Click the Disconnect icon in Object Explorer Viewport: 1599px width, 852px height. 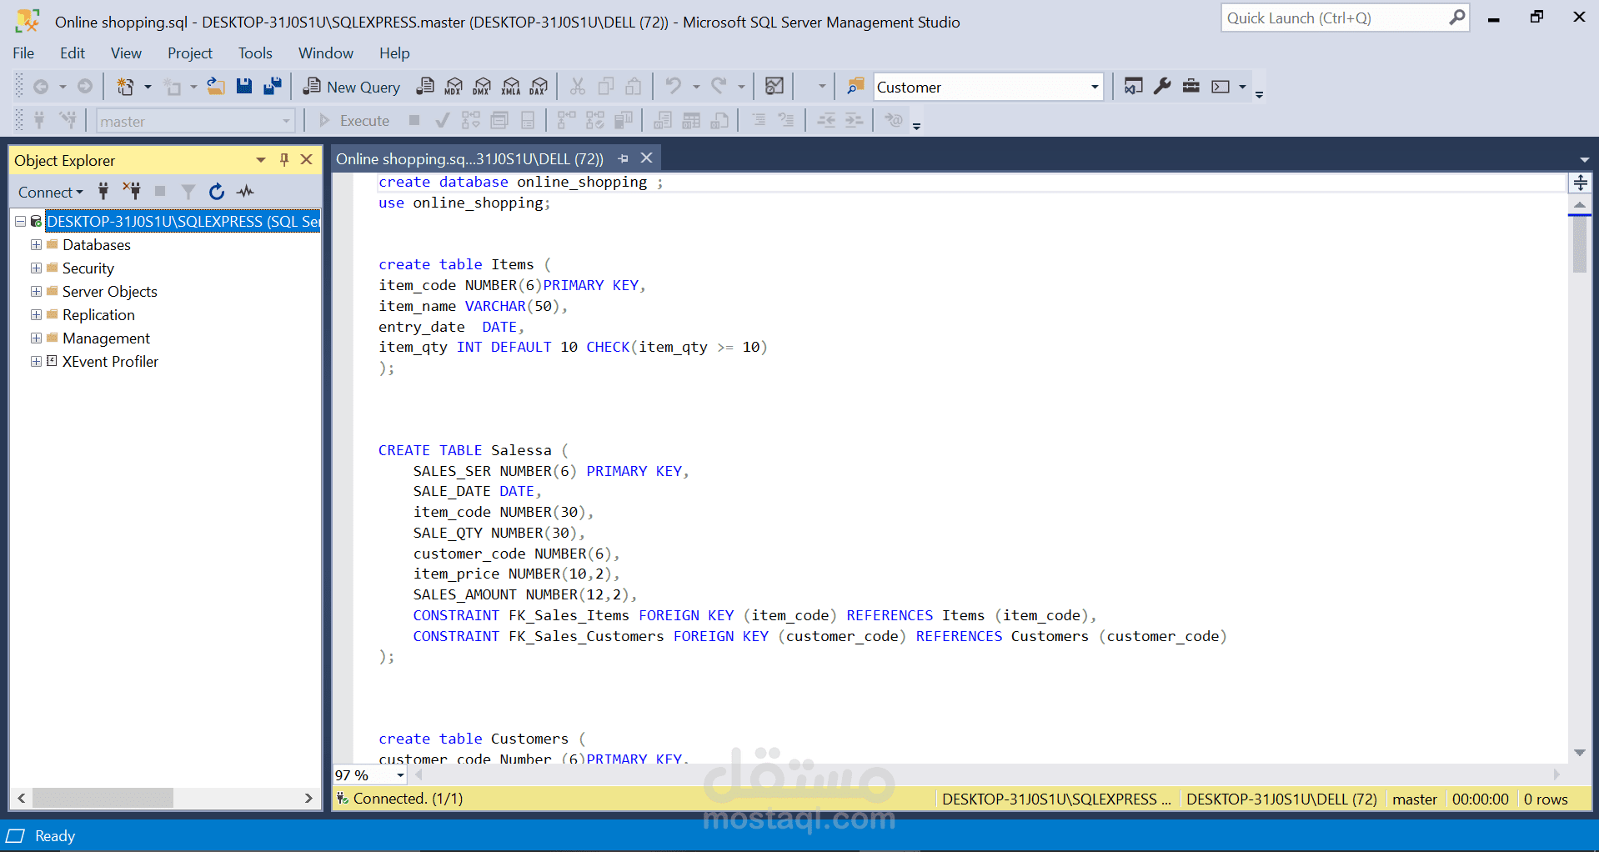[x=132, y=192]
